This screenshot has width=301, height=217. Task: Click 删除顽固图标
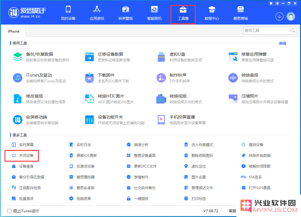point(198,155)
